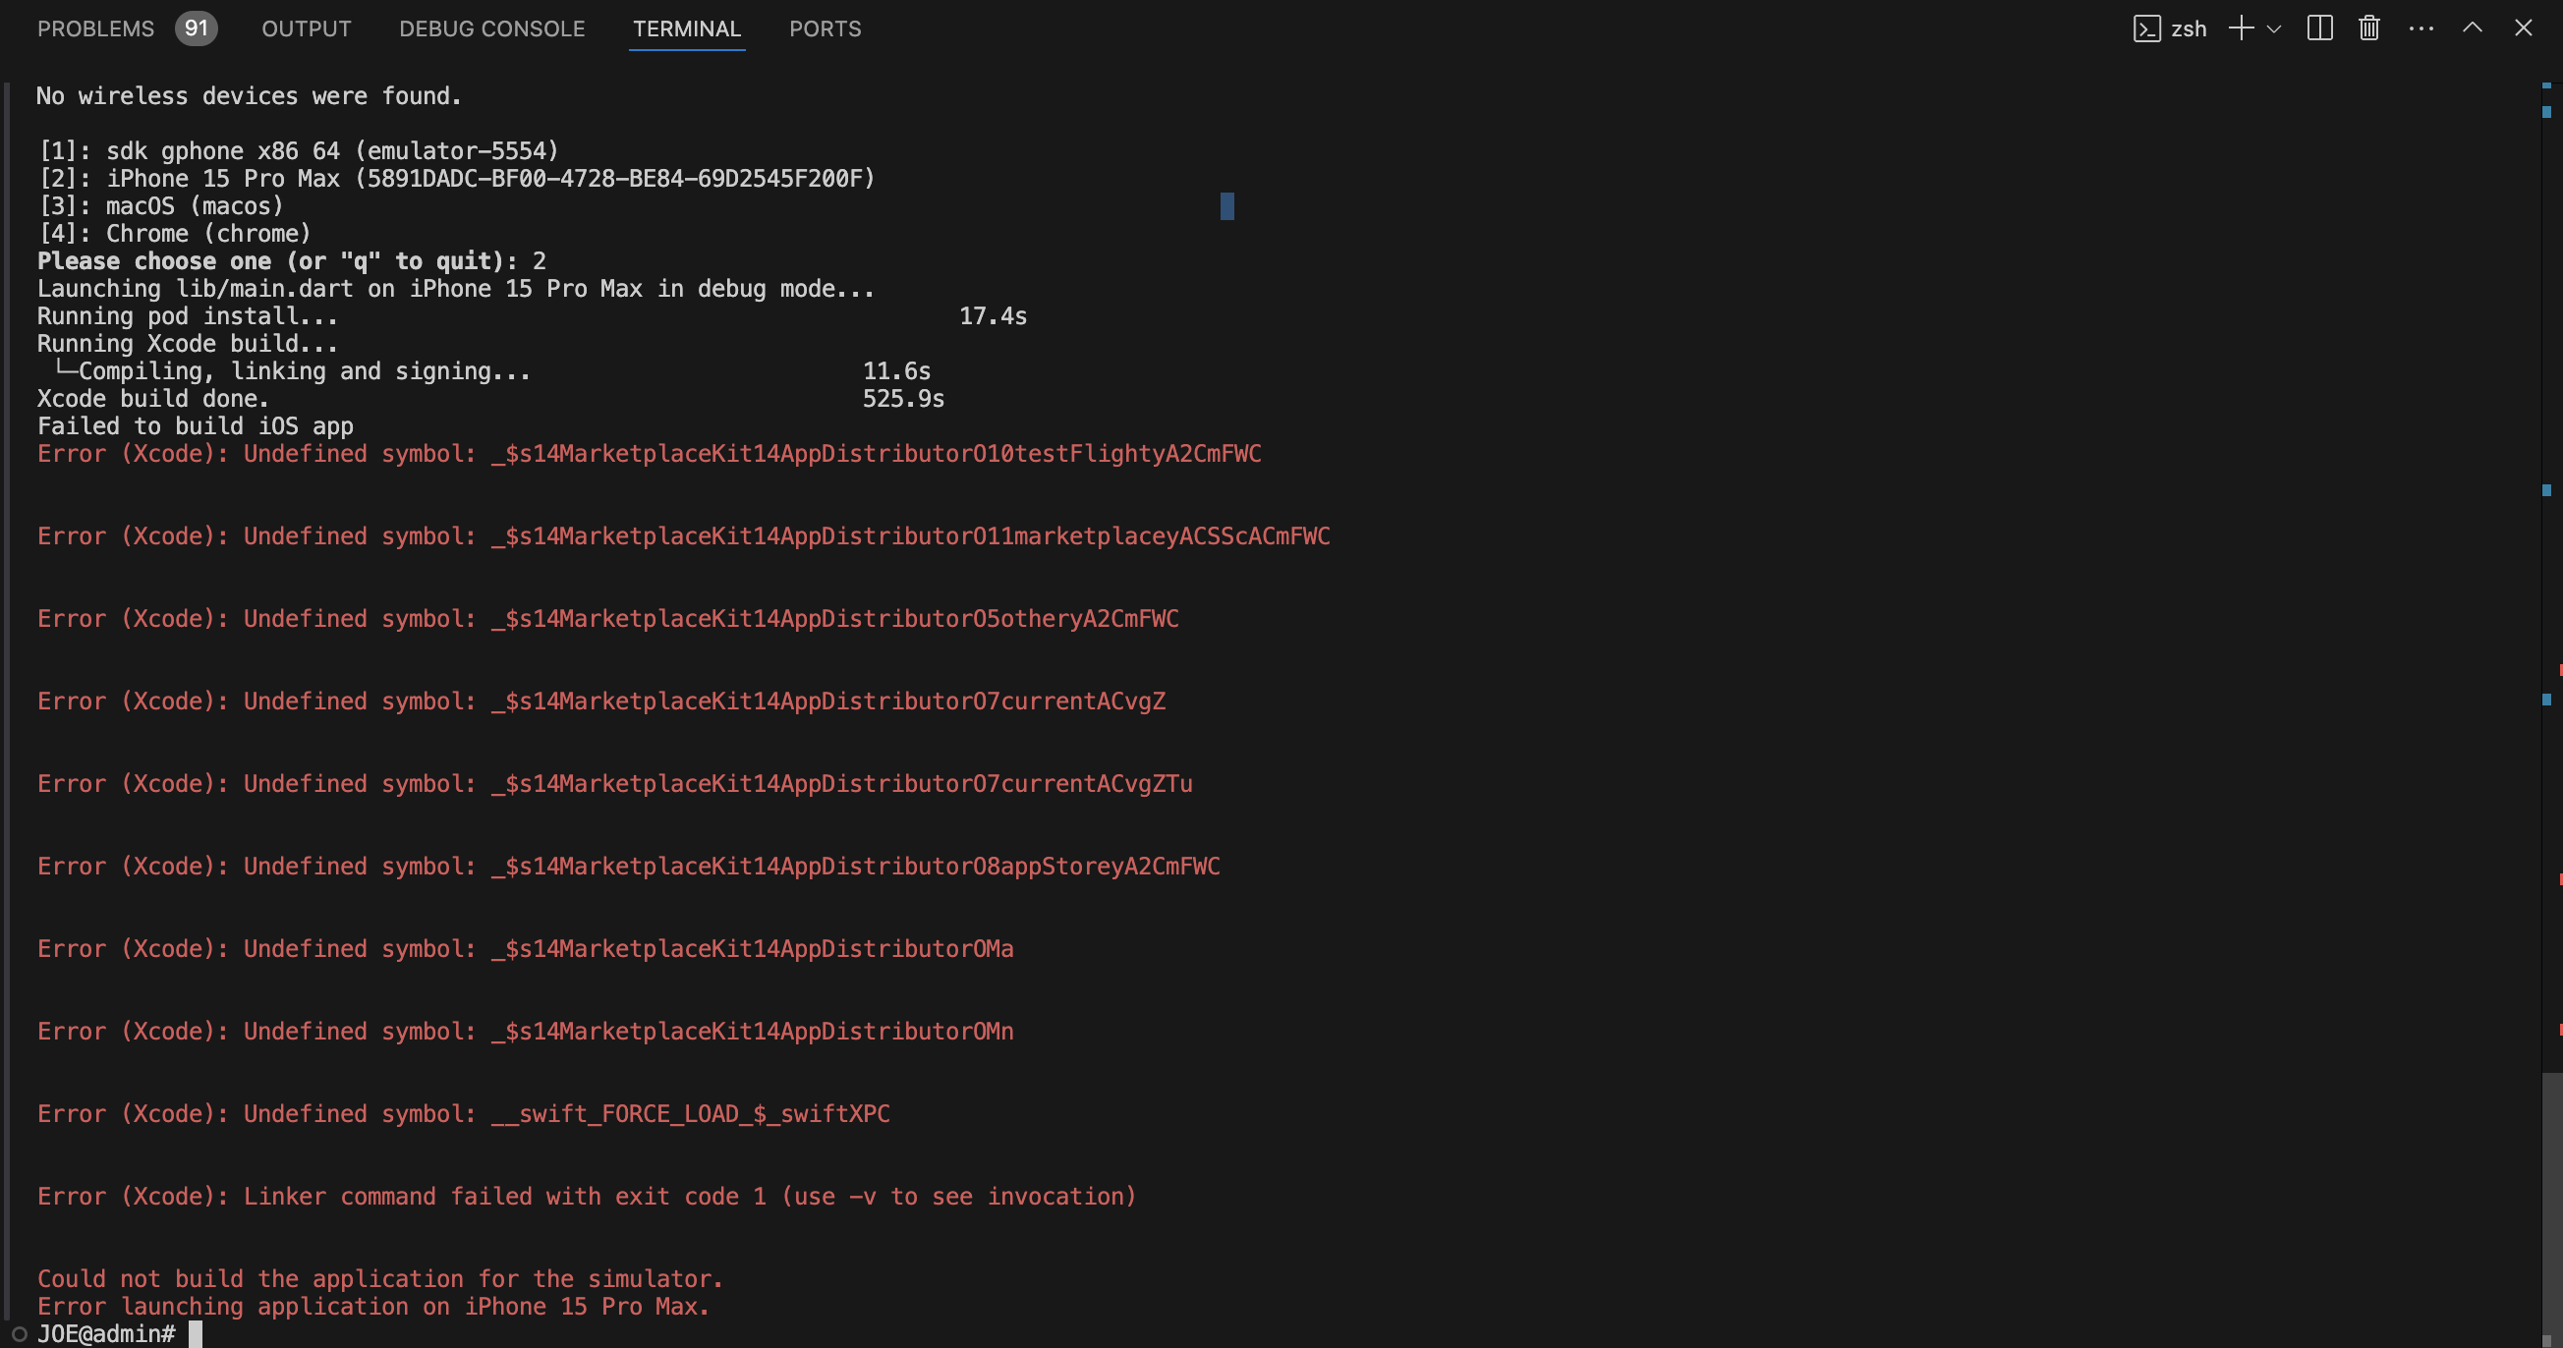Click the command status circle by prompt

18,1334
